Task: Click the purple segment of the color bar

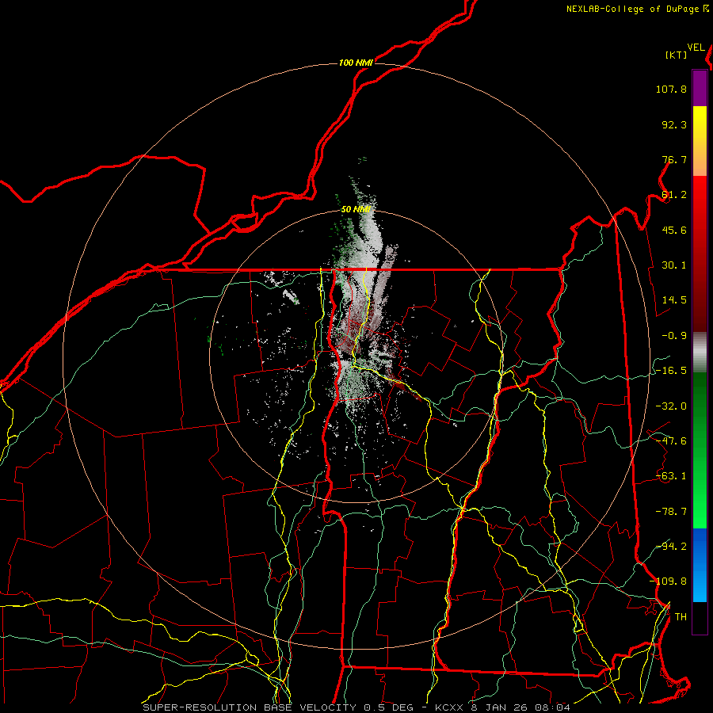Action: 700,89
